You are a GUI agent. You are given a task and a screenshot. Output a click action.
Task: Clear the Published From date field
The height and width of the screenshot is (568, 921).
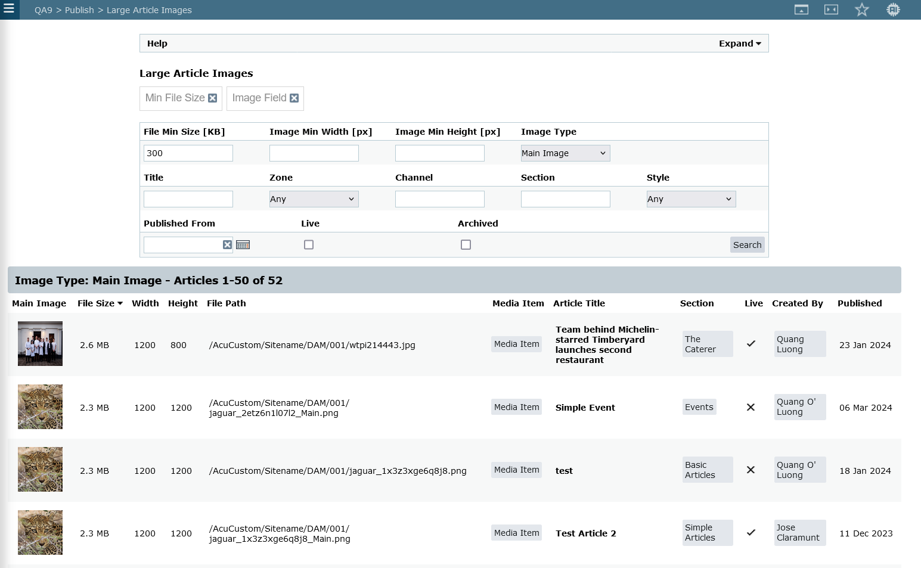tap(227, 245)
